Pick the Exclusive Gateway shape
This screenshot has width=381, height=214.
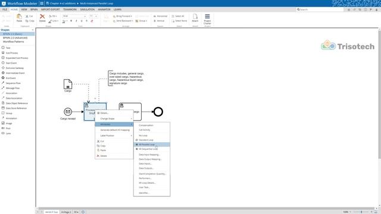[x=13, y=68]
